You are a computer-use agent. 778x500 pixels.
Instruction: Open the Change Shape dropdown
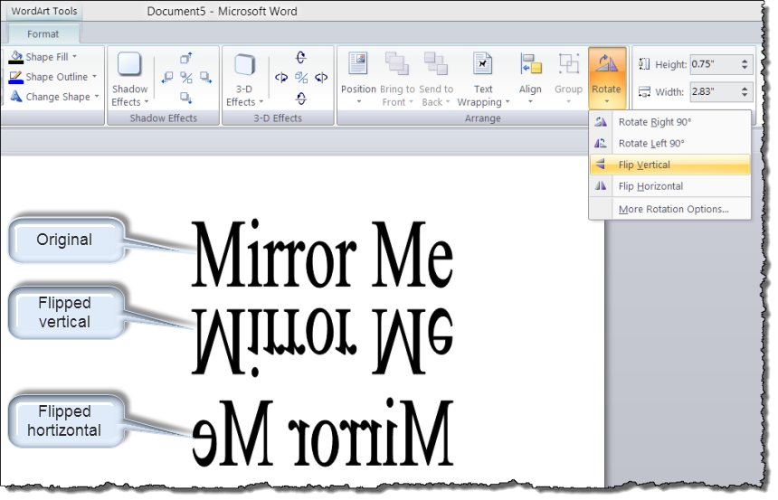[53, 97]
